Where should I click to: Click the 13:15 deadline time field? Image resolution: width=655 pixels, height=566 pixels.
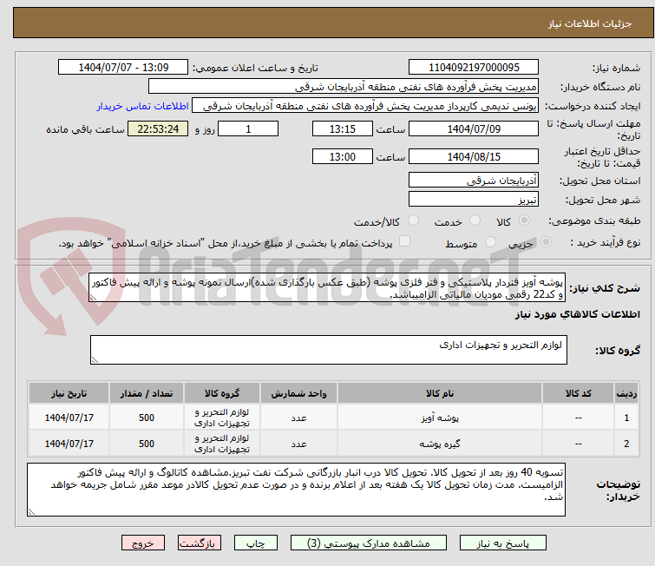[343, 128]
